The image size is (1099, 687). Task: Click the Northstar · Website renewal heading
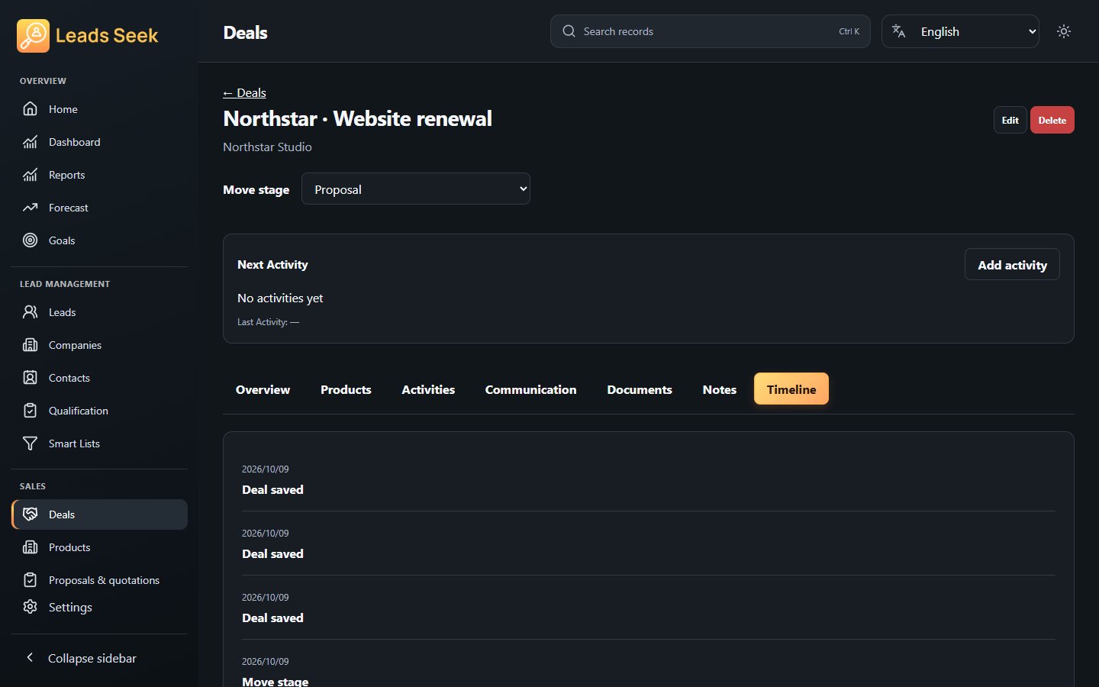pos(357,118)
